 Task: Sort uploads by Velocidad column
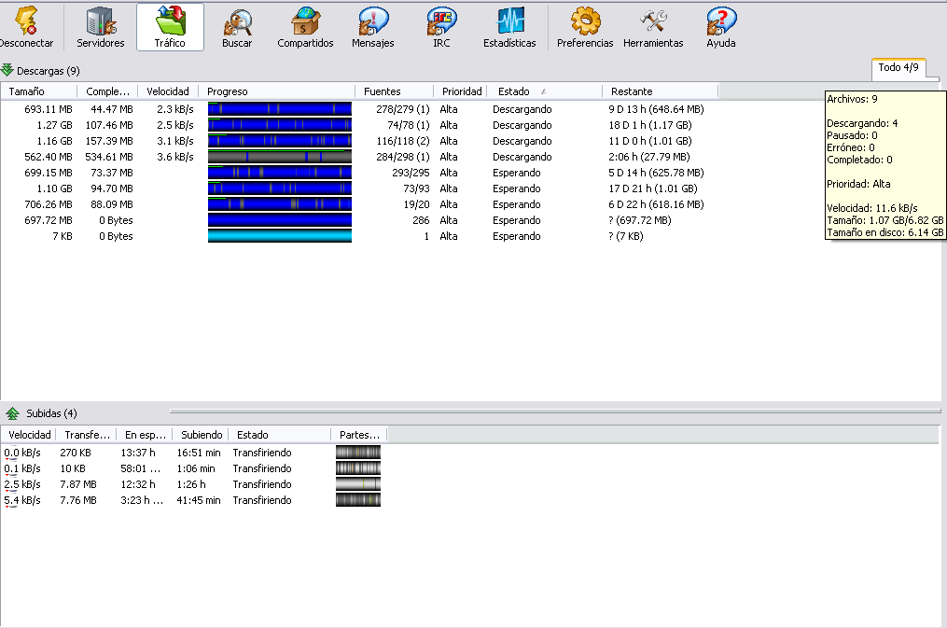(x=29, y=435)
